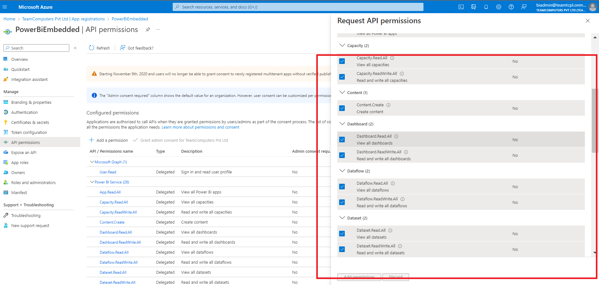Collapse the Dashboard (2) section
The width and height of the screenshot is (599, 285).
pyautogui.click(x=342, y=124)
